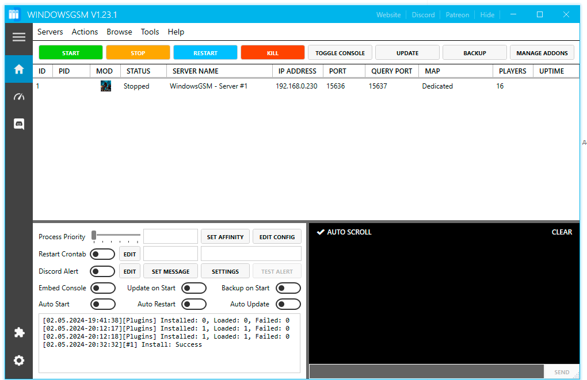
Task: Click the green START button
Action: click(x=71, y=53)
